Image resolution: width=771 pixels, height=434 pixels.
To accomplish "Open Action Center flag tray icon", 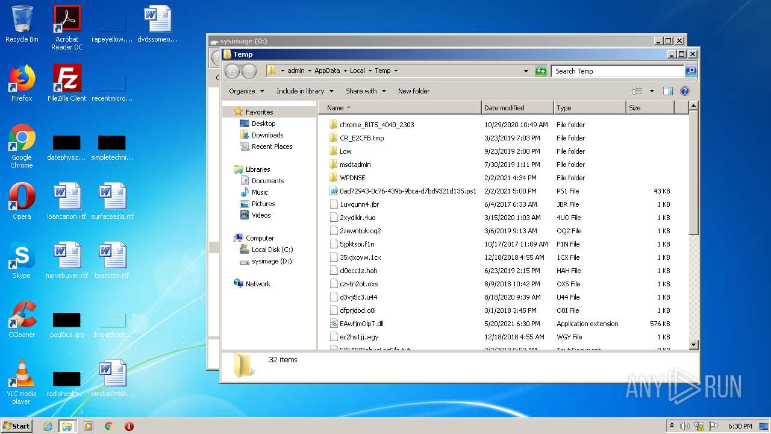I will tap(714, 426).
